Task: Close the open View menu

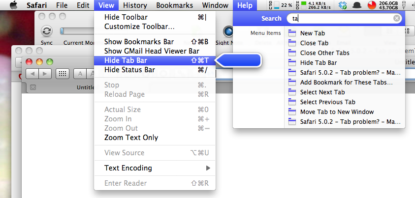Action: (106, 5)
